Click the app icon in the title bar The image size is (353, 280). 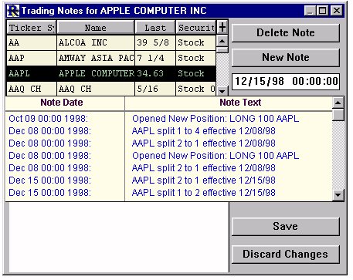point(13,11)
